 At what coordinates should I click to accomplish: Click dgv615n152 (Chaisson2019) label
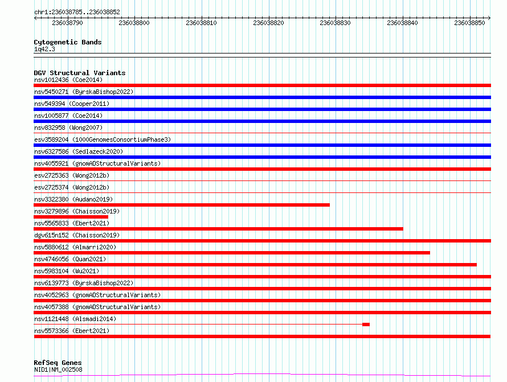[x=77, y=235]
